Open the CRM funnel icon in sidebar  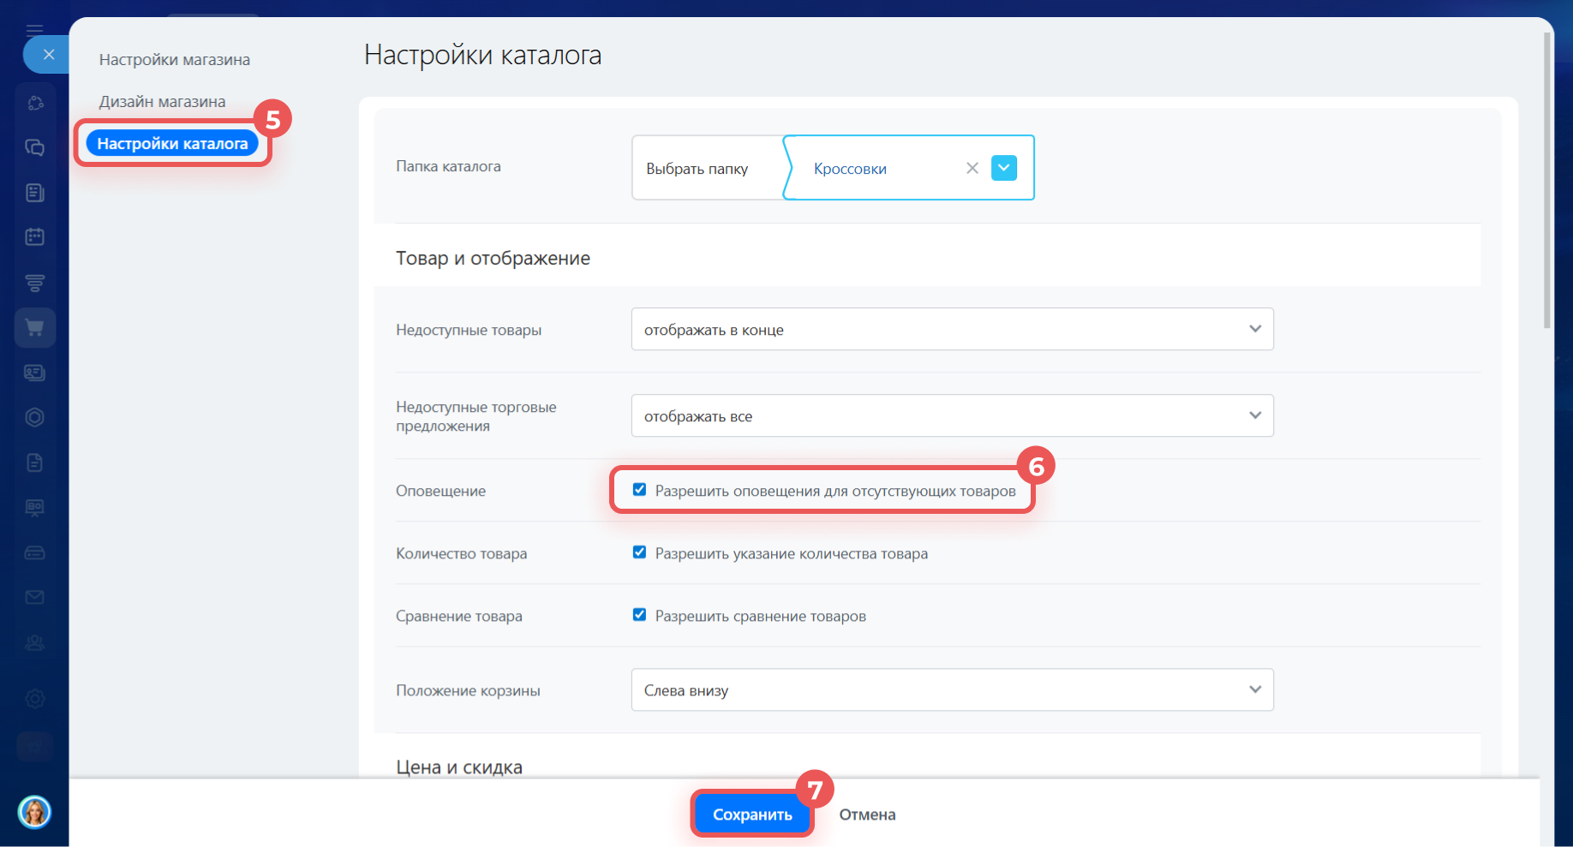(x=35, y=283)
